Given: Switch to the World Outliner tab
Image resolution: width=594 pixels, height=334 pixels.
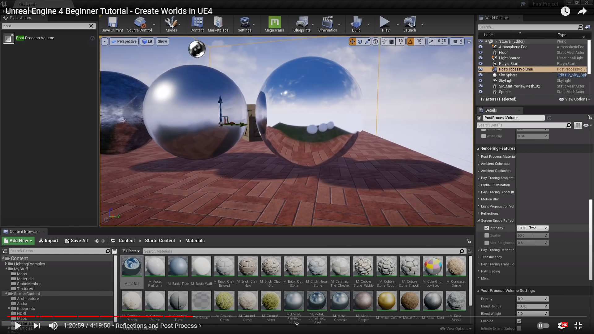Looking at the screenshot, I should (497, 18).
